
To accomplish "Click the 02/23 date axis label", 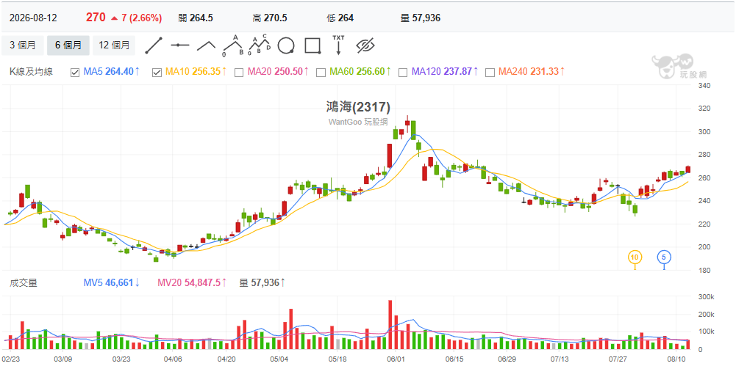I will [10, 359].
